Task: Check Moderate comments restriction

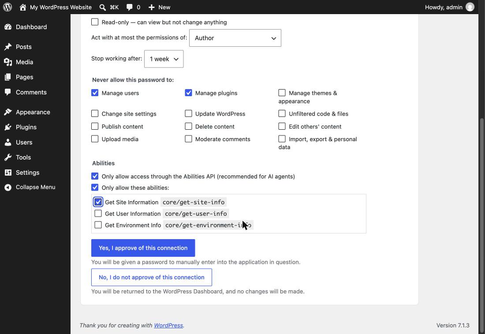Action: (x=188, y=139)
